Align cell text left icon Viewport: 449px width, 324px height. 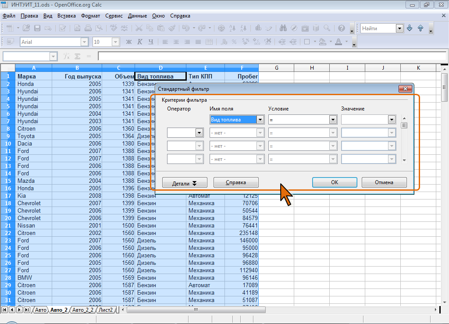165,42
